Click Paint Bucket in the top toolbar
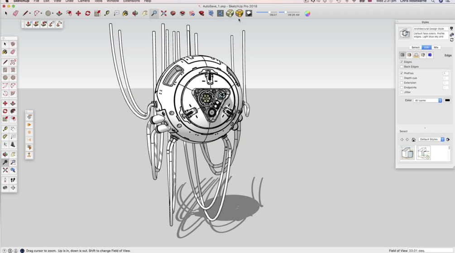The width and height of the screenshot is (455, 253). click(125, 13)
